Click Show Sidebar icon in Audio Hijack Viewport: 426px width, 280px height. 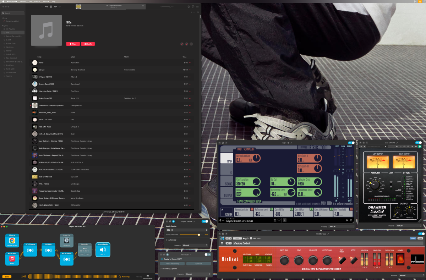[x=147, y=276]
